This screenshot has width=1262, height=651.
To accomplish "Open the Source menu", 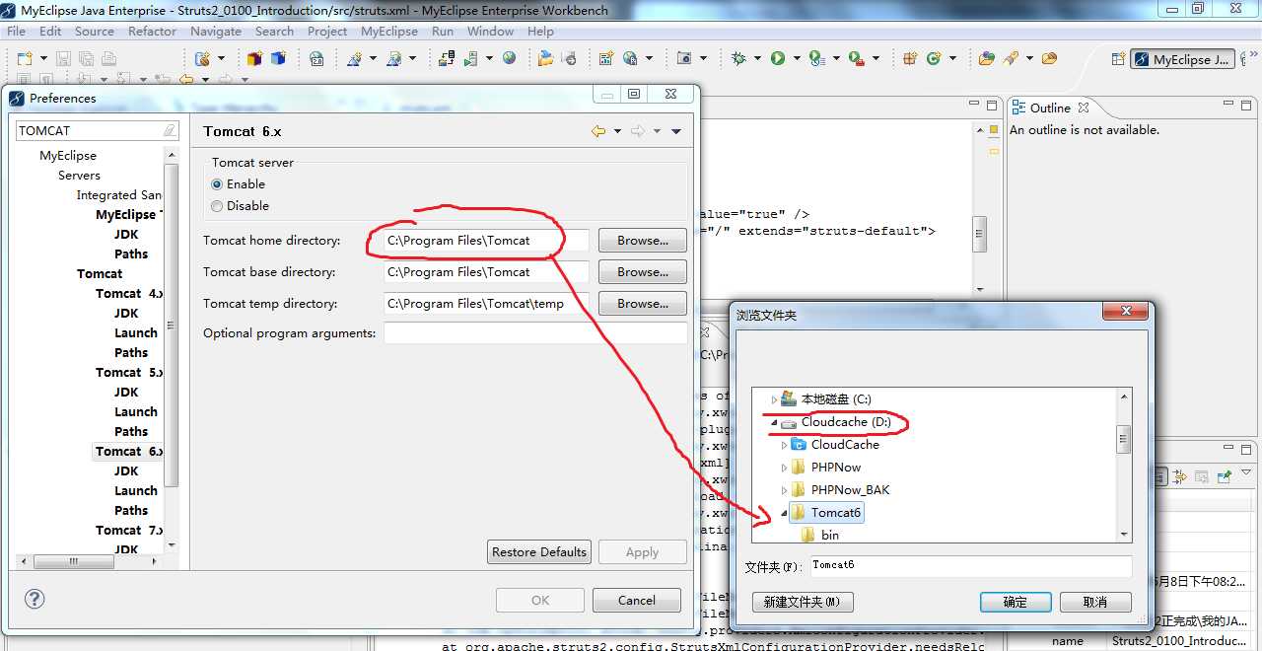I will [94, 31].
